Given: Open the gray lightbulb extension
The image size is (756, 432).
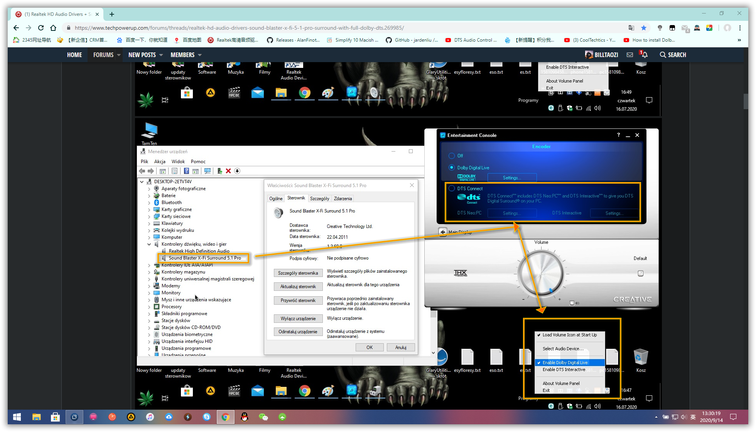Looking at the screenshot, I should tap(660, 28).
